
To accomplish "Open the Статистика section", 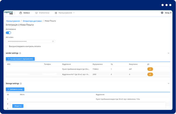I will point(42,13).
